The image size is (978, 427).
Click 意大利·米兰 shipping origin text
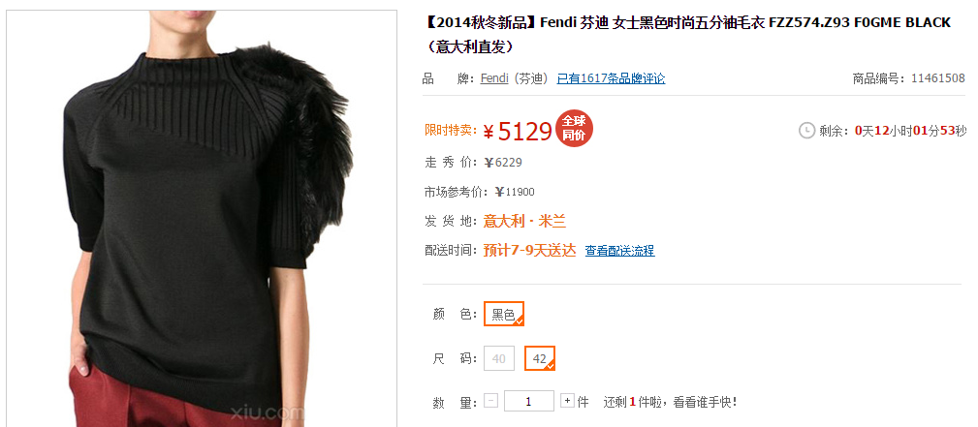point(524,222)
